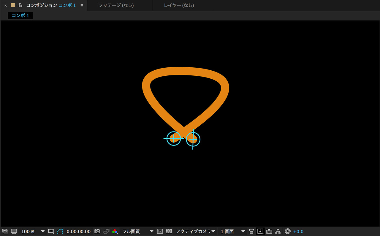Open the 1 画面 view layout dropdown
This screenshot has height=236, width=380.
click(233, 231)
